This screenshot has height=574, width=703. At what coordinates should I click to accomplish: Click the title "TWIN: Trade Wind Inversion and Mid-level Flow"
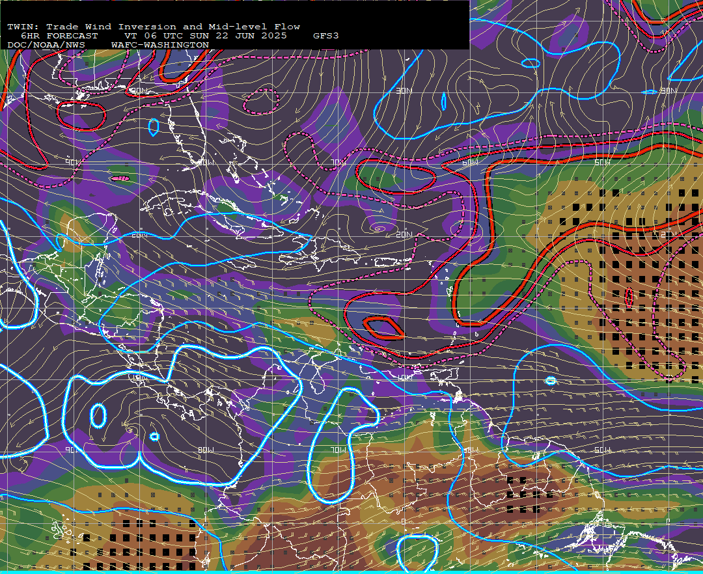pos(154,27)
